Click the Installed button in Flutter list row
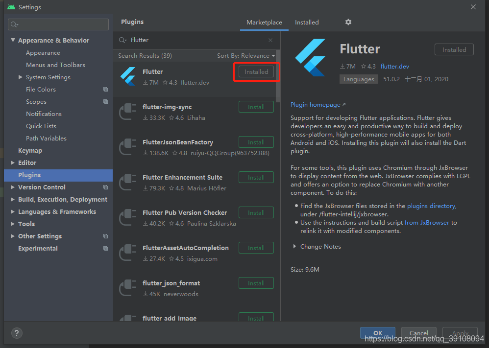The width and height of the screenshot is (489, 348). (x=256, y=71)
